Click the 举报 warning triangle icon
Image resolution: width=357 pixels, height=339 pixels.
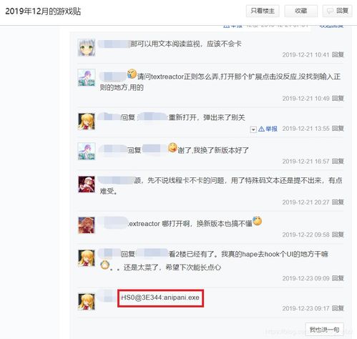point(261,129)
